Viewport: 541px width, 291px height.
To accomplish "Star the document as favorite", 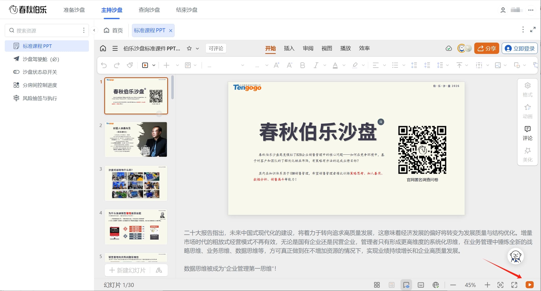I will click(x=189, y=48).
